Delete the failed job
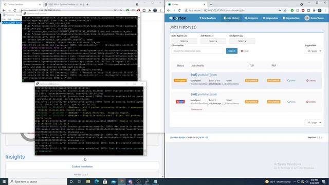 coord(310,102)
